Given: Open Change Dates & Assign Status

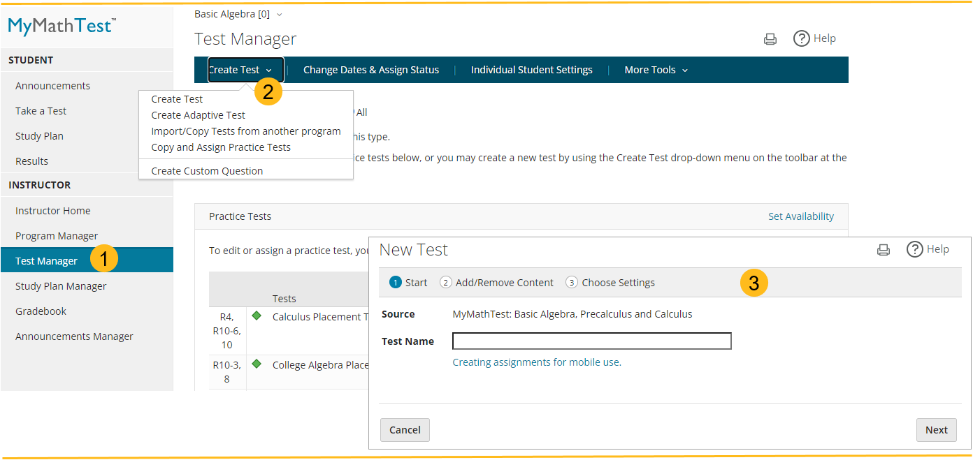Looking at the screenshot, I should 371,70.
